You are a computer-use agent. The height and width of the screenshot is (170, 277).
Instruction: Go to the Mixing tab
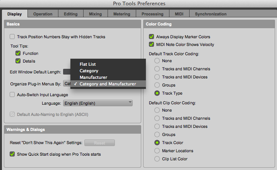[x=96, y=14]
